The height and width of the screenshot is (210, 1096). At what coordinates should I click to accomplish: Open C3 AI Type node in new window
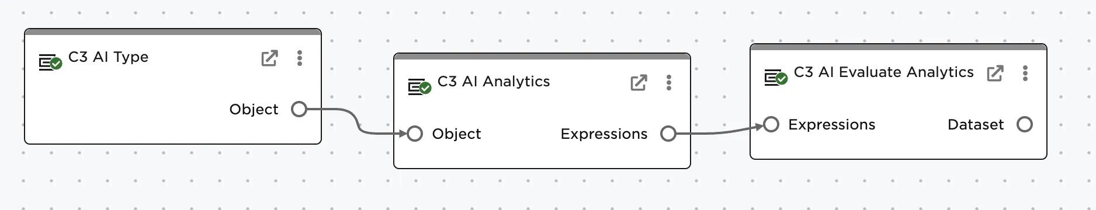pyautogui.click(x=269, y=58)
